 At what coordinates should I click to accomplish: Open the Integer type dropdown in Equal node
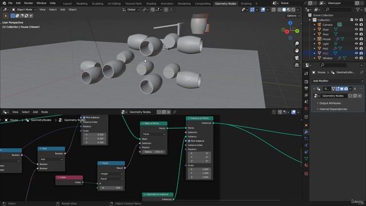111,174
